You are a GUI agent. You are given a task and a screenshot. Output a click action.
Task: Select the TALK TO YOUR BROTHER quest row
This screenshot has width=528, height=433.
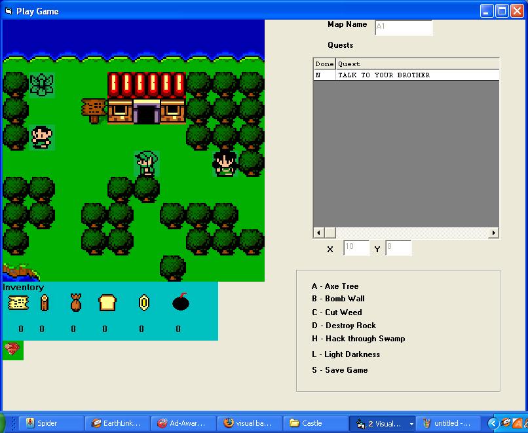[406, 75]
